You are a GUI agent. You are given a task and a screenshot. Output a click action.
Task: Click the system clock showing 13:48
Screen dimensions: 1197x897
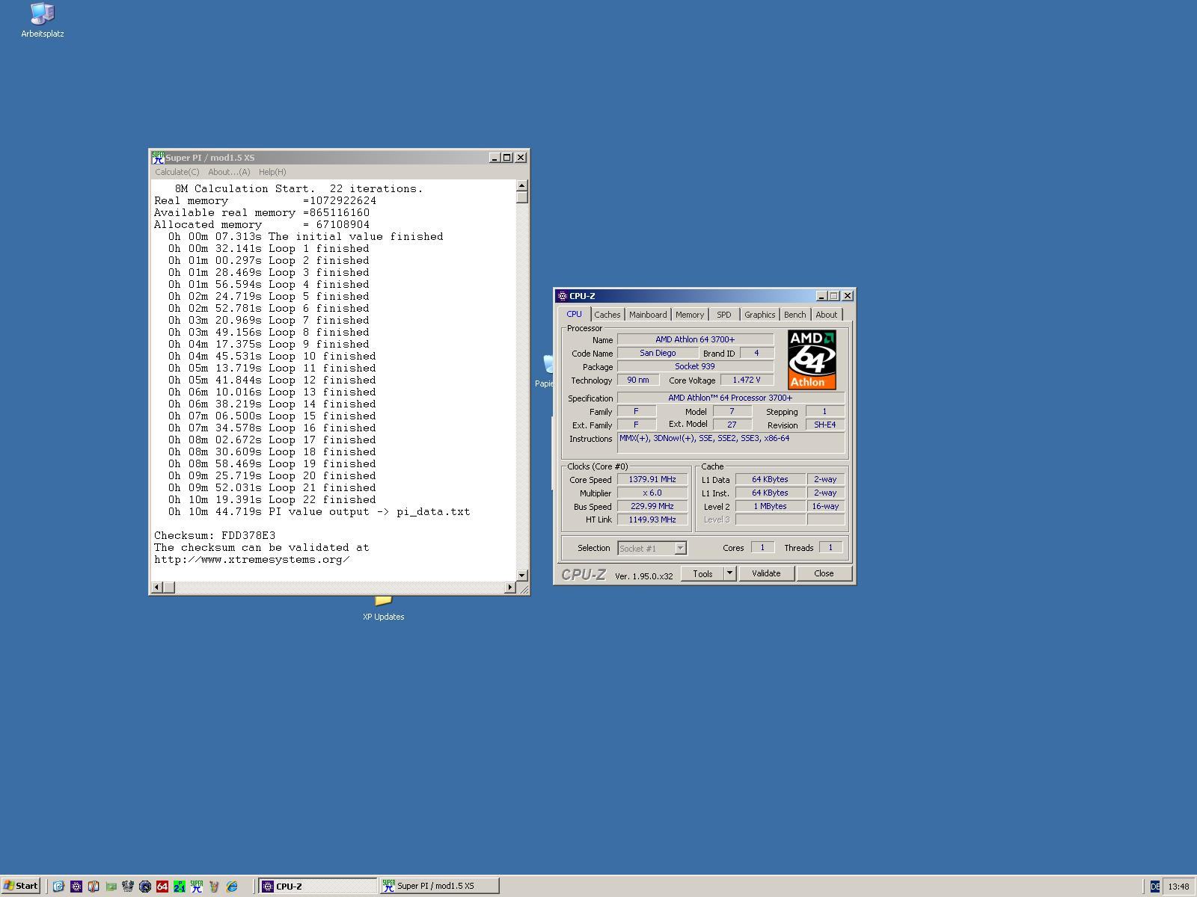point(1178,887)
